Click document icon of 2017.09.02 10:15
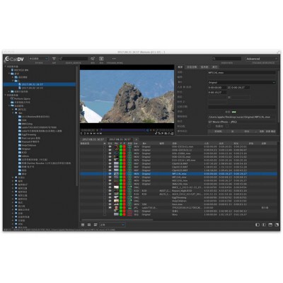 pyautogui.click(x=20, y=88)
